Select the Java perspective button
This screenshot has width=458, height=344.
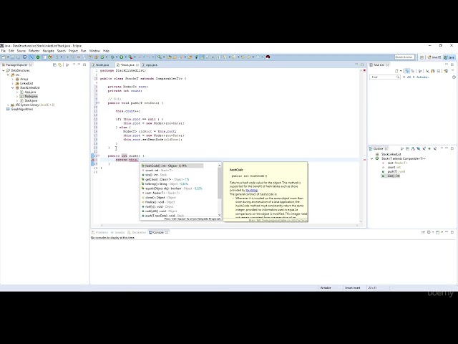(x=449, y=57)
